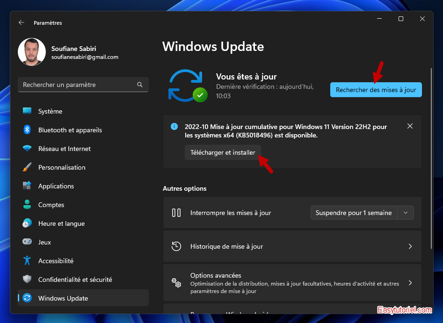This screenshot has height=323, width=443.
Task: Click Télécharger et installer button
Action: 223,152
